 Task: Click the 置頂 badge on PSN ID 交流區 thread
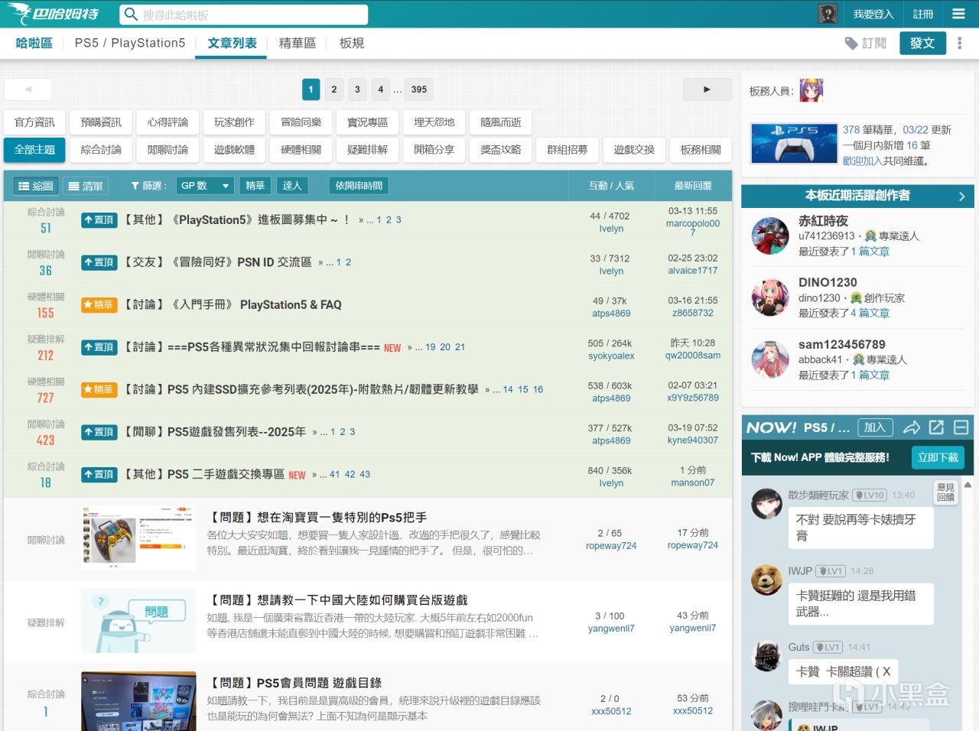(99, 262)
